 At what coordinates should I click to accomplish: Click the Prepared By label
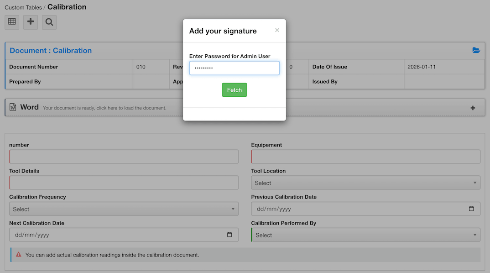pyautogui.click(x=25, y=82)
